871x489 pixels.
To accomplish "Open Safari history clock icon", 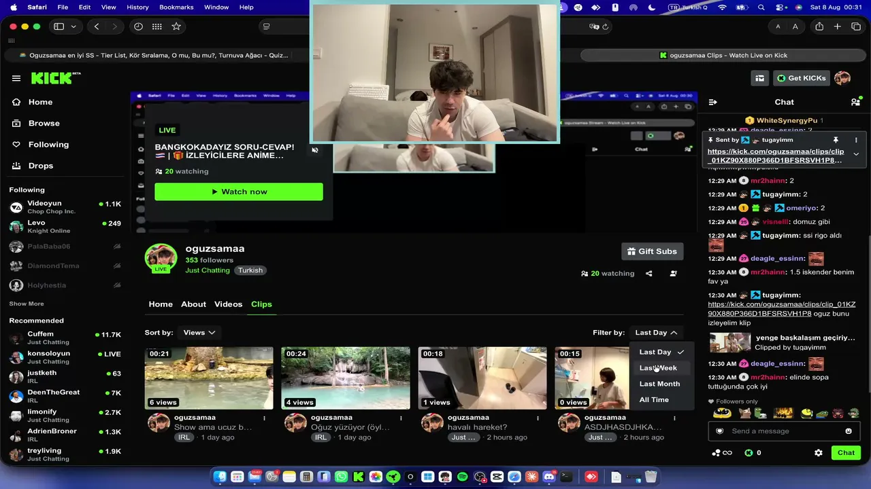I will tap(139, 26).
